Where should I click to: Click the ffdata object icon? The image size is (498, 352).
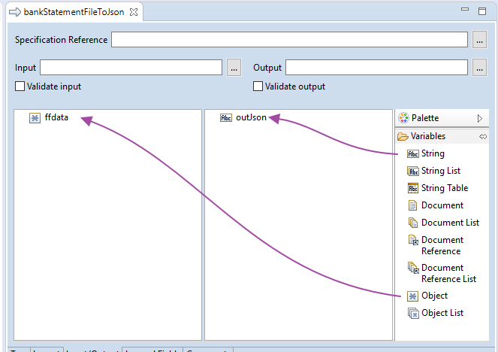point(35,118)
